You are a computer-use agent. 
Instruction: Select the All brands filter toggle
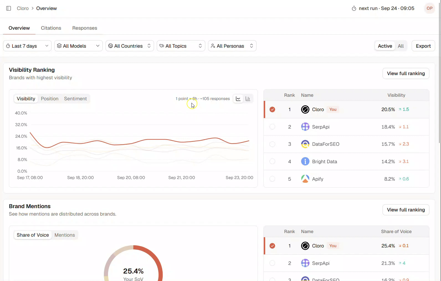tap(401, 46)
